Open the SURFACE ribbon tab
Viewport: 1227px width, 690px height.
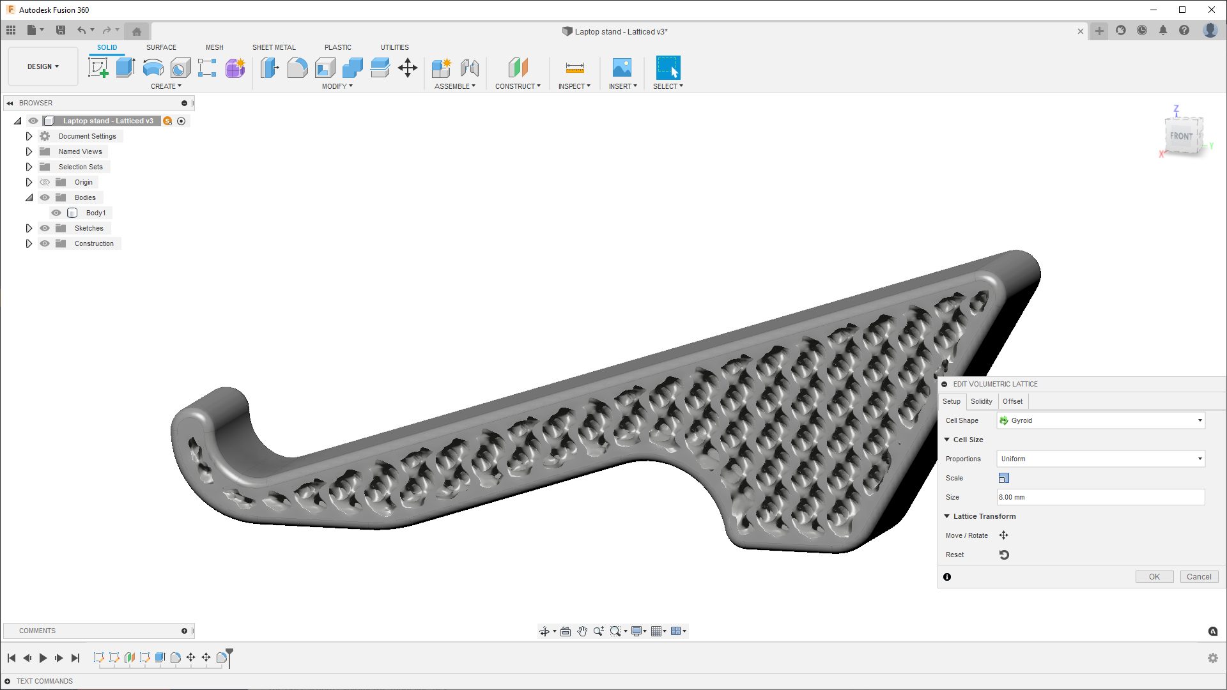pyautogui.click(x=161, y=47)
